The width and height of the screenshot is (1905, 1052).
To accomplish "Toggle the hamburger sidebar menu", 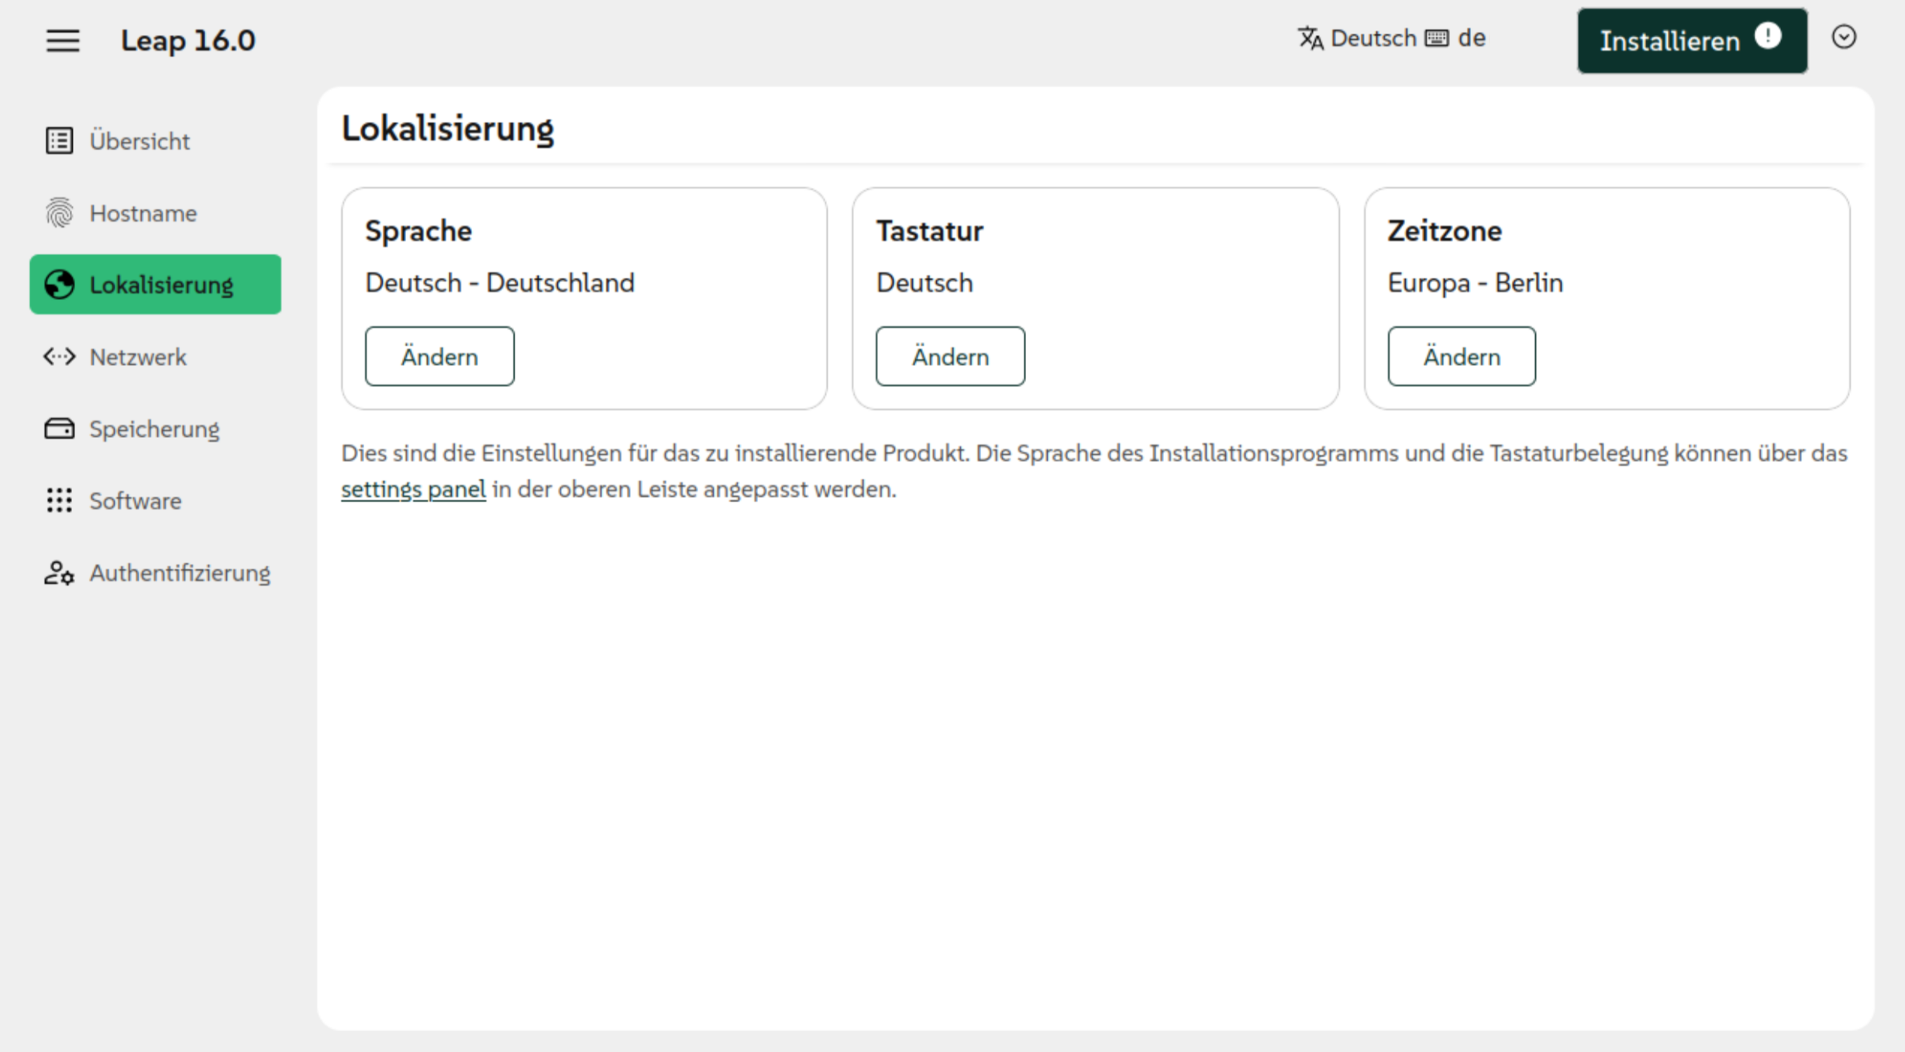I will [62, 40].
